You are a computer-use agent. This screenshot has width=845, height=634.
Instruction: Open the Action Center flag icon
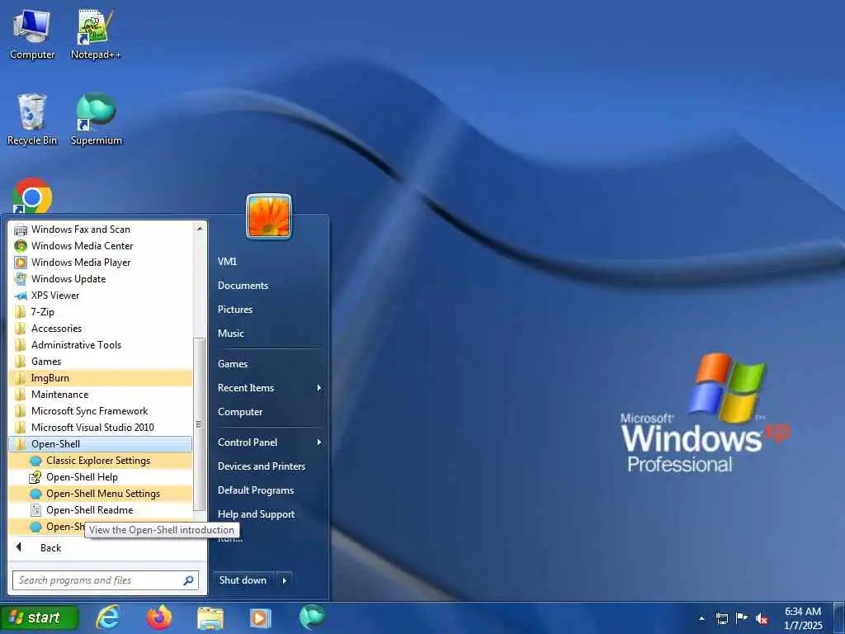pyautogui.click(x=742, y=617)
